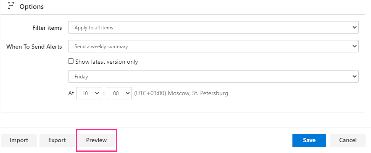Viewport: 371px width, 153px height.
Task: Open the Friday day-of-week dropdown
Action: (213, 76)
